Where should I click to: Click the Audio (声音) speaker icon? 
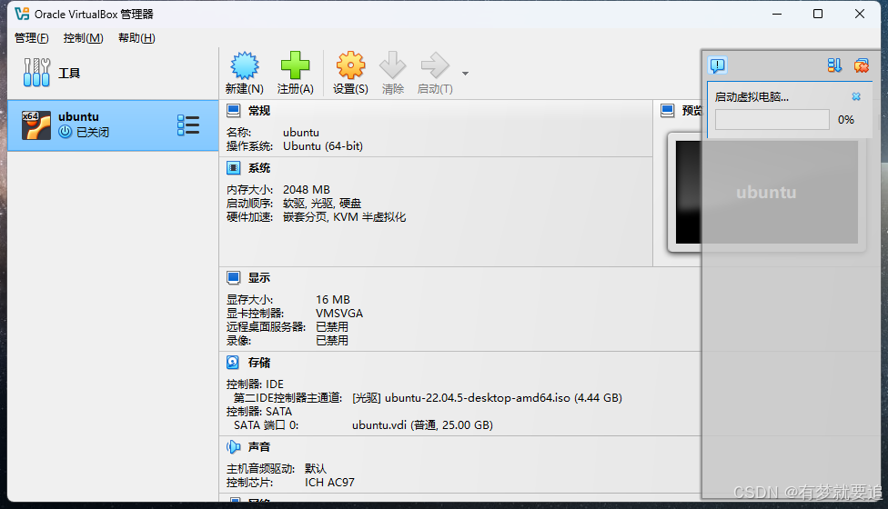tap(233, 447)
